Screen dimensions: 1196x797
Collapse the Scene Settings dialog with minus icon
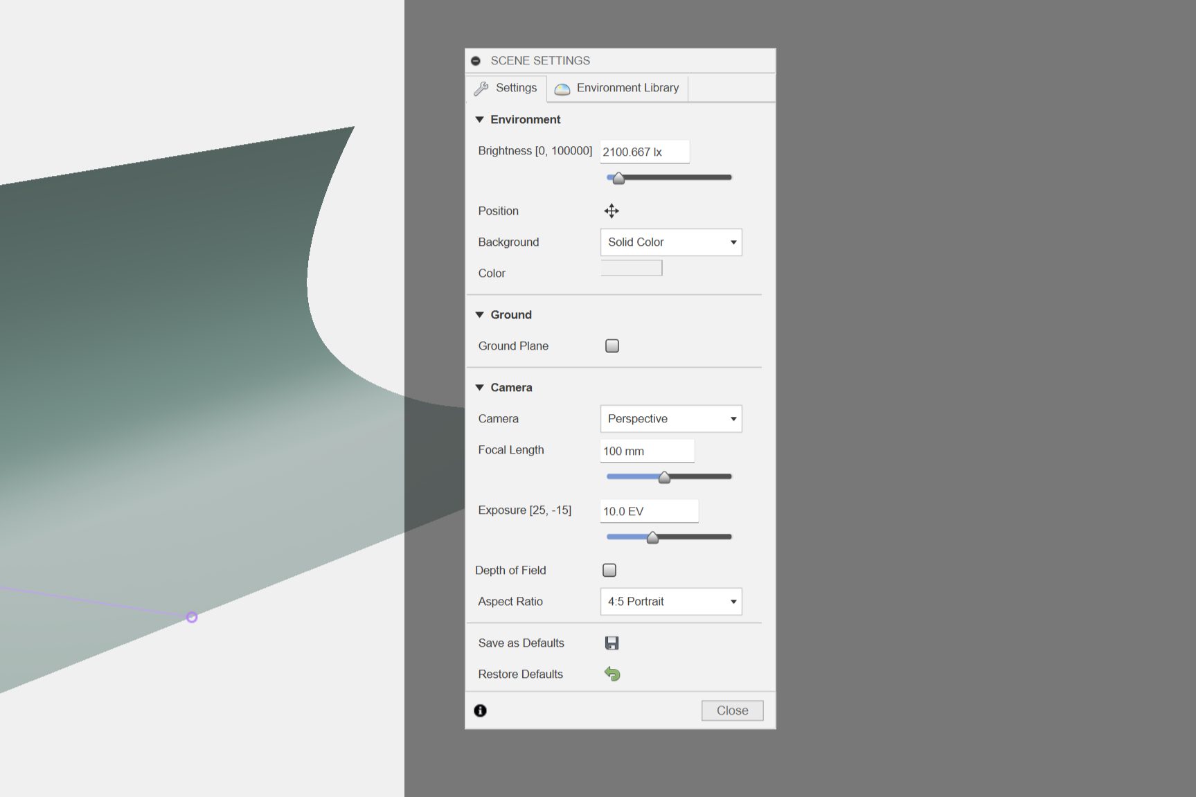pos(476,61)
